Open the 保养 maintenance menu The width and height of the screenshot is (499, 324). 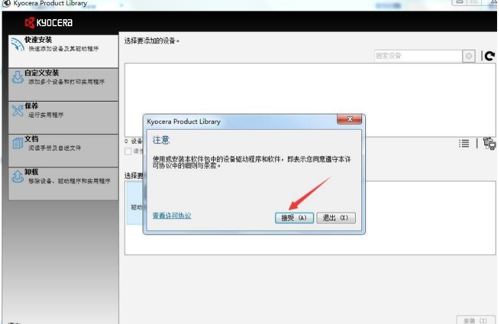[x=63, y=118]
